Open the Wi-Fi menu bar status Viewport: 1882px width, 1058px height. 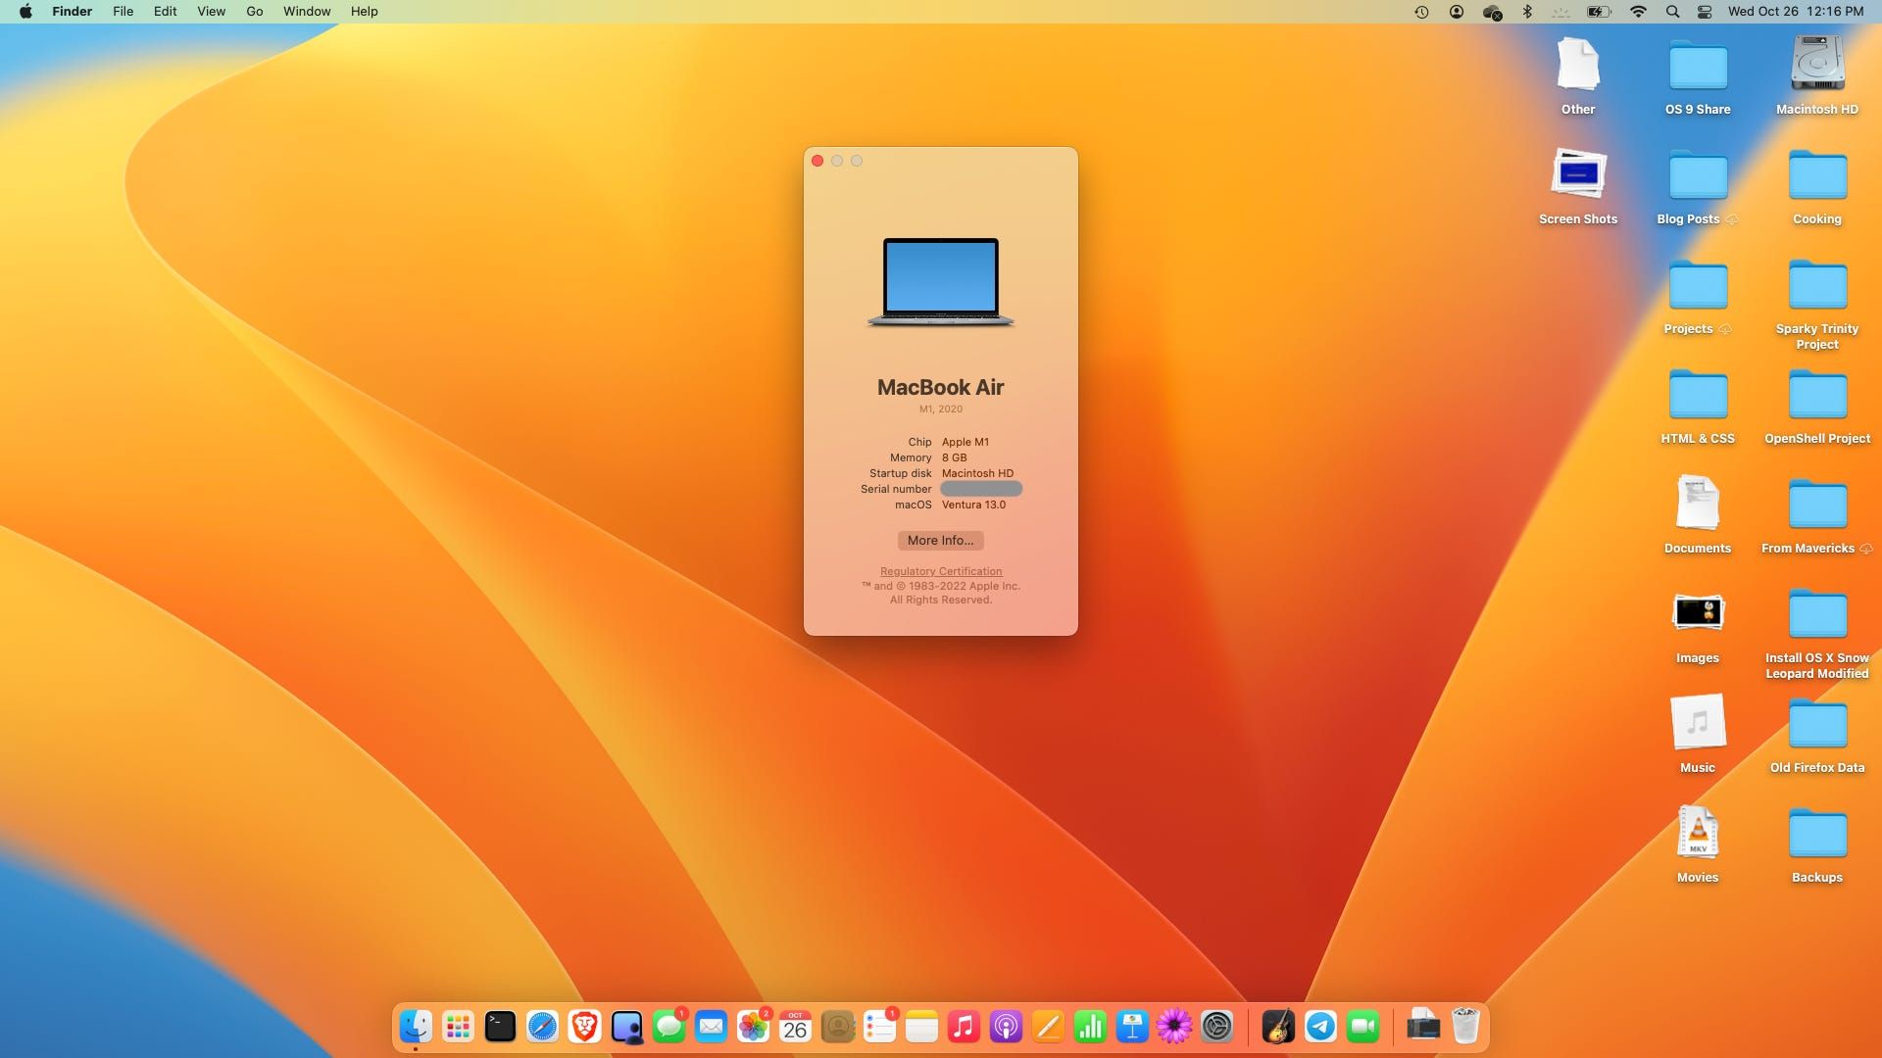click(x=1638, y=12)
